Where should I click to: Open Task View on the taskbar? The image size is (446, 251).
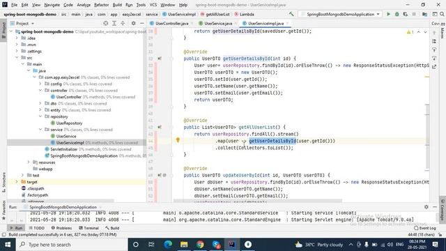151,245
